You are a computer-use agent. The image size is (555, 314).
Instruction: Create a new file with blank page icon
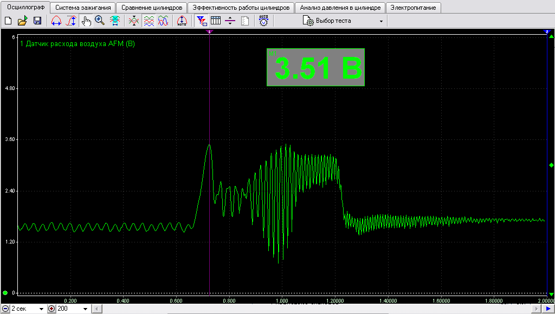pyautogui.click(x=8, y=21)
